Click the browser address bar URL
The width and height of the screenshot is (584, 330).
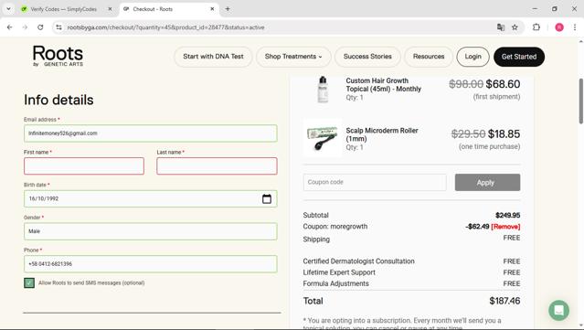tap(165, 27)
